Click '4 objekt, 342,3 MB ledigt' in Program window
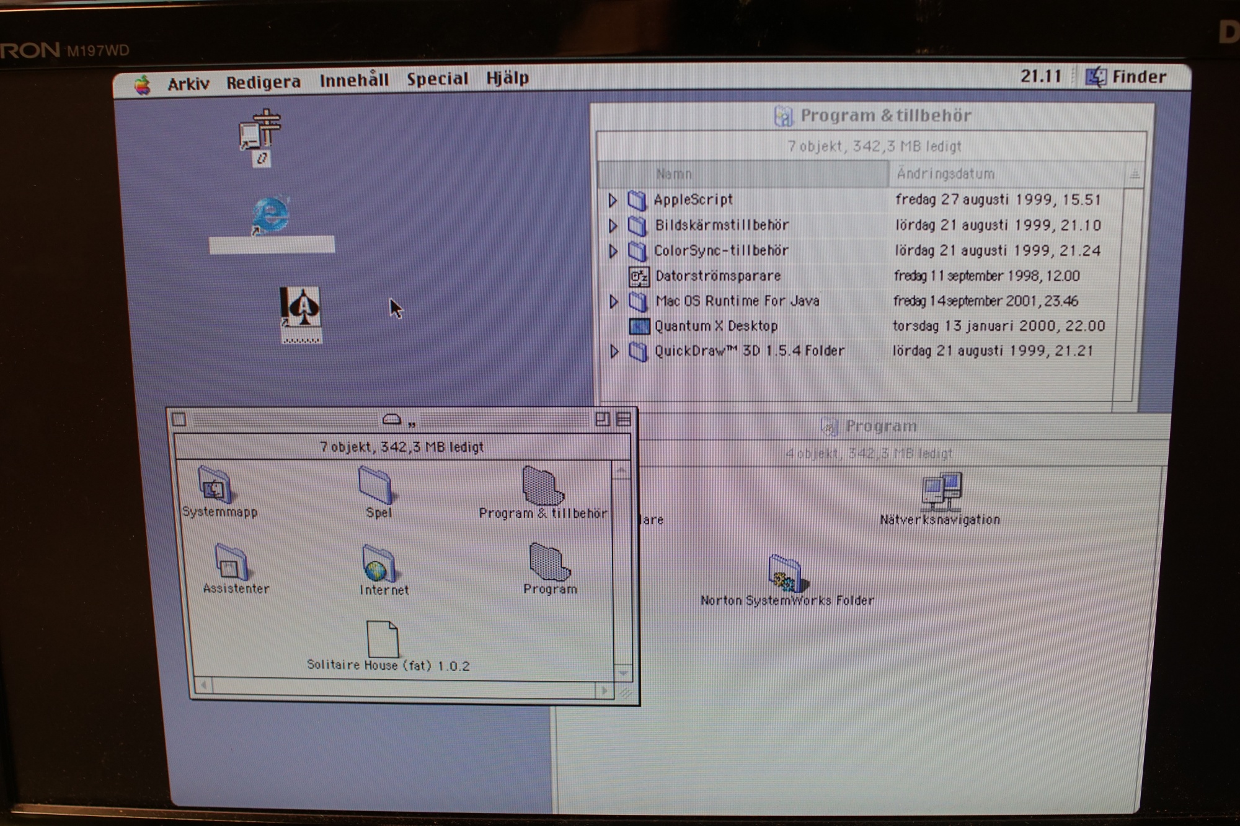1240x826 pixels. [x=869, y=454]
